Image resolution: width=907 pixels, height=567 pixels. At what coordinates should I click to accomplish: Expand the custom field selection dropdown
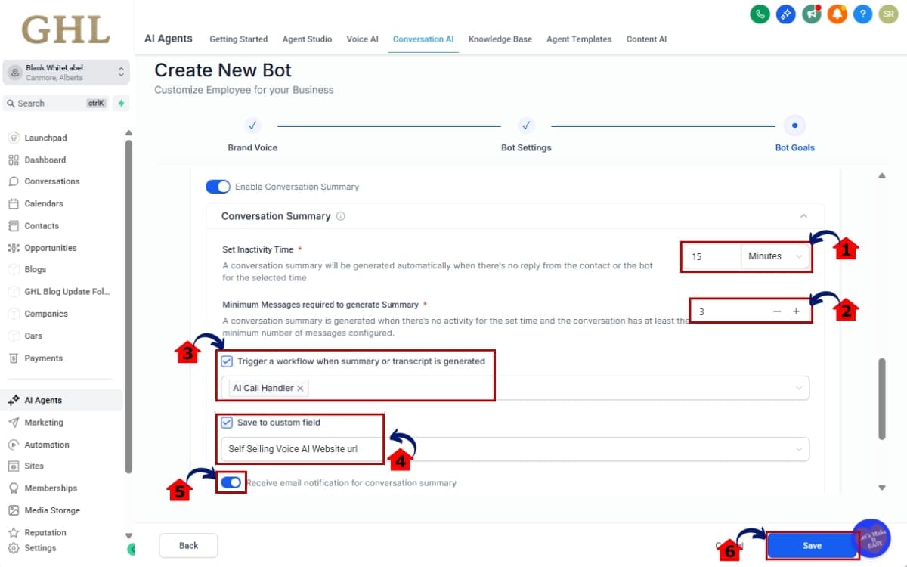pos(800,449)
